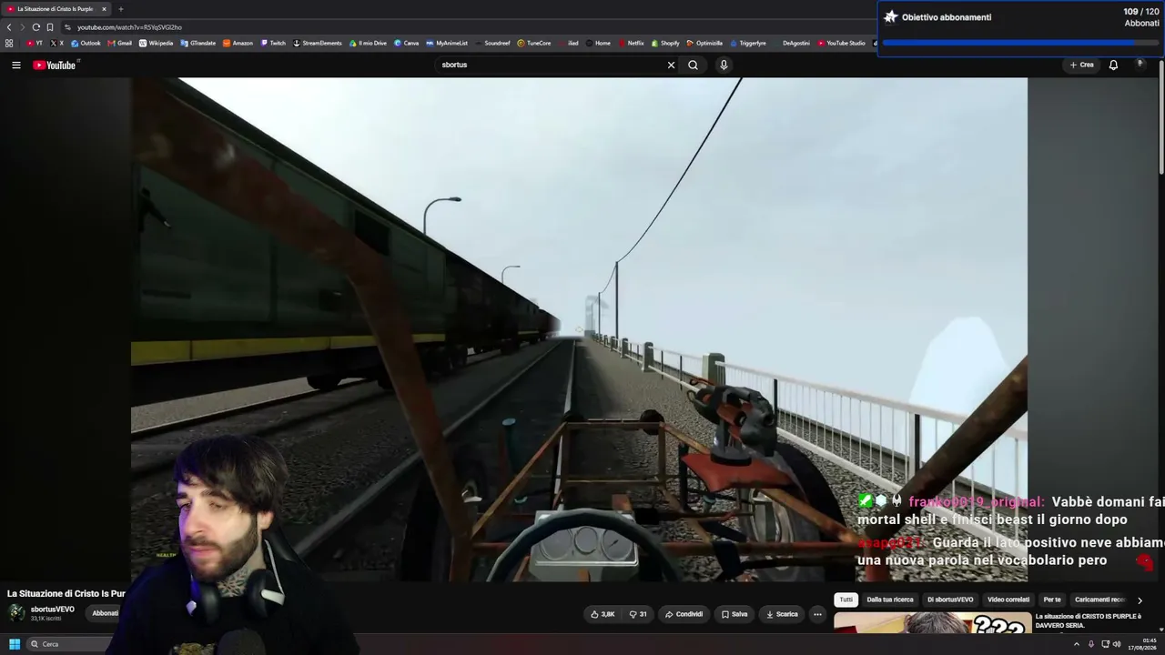Open the Optimizilla bookmark
Image resolution: width=1165 pixels, height=655 pixels.
pyautogui.click(x=704, y=43)
